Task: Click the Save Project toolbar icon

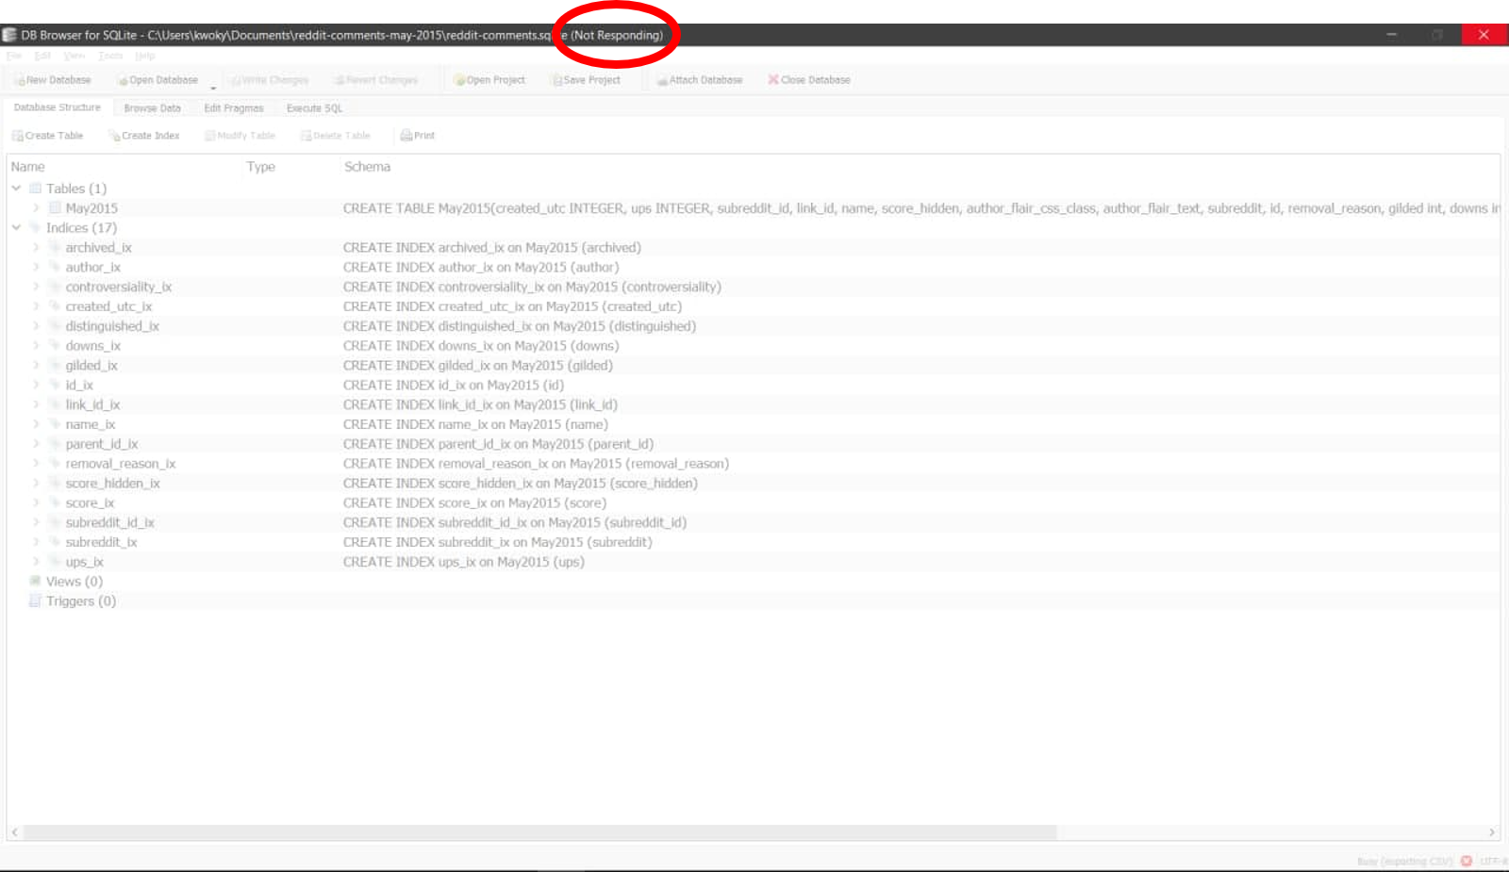Action: point(556,80)
